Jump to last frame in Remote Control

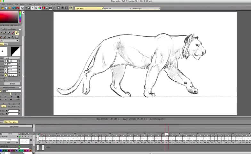(x=18, y=99)
